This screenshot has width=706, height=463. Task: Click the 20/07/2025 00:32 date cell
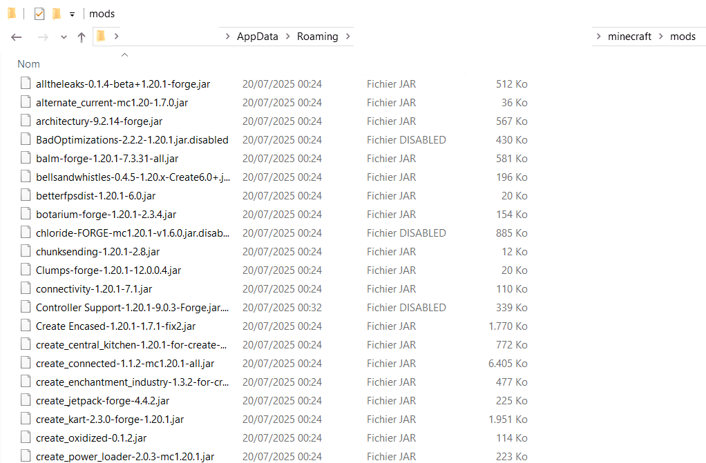(x=282, y=308)
